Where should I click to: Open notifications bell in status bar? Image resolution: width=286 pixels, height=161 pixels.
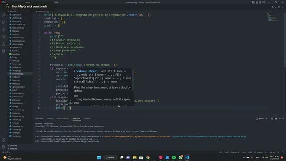[x=282, y=152]
